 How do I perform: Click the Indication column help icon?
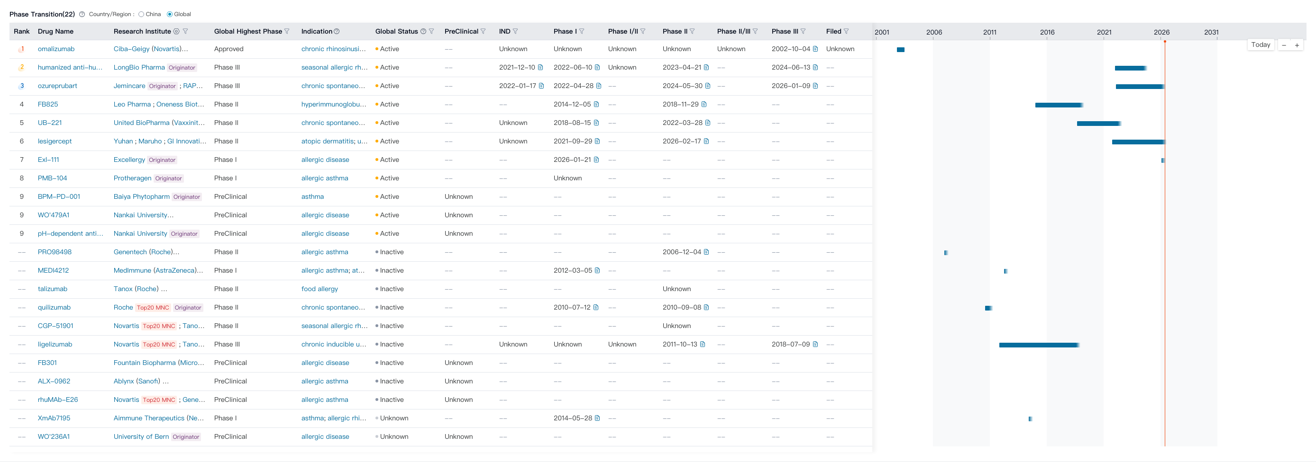[x=337, y=32]
